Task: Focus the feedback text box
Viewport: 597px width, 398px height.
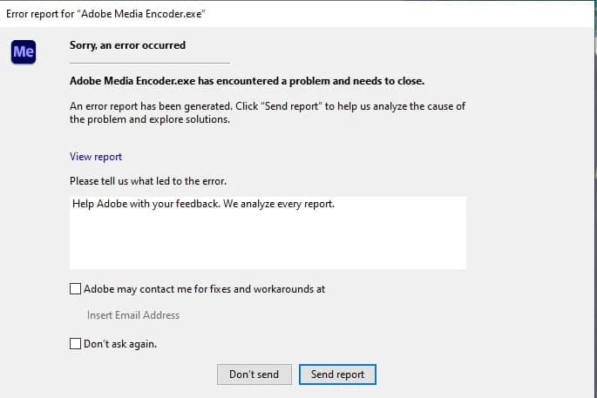Action: 268,233
